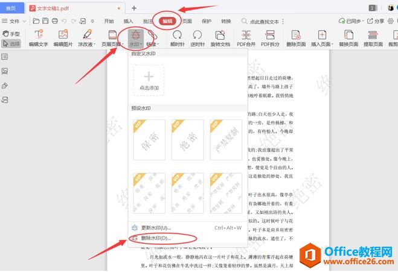Switch to the 插入 ribbon tab
The height and width of the screenshot is (272, 398).
click(x=128, y=21)
